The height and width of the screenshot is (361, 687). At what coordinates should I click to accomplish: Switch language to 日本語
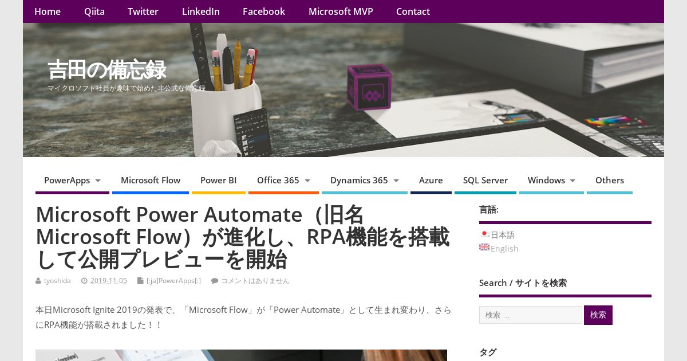point(503,235)
